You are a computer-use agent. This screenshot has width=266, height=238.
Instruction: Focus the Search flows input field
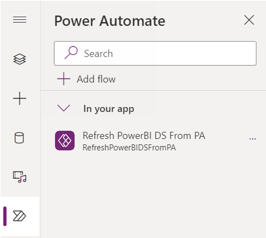(x=167, y=53)
